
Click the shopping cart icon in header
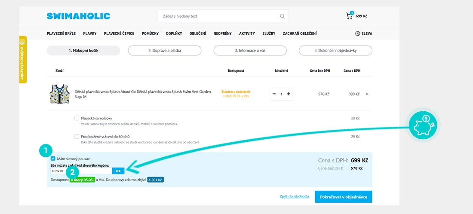pyautogui.click(x=349, y=15)
